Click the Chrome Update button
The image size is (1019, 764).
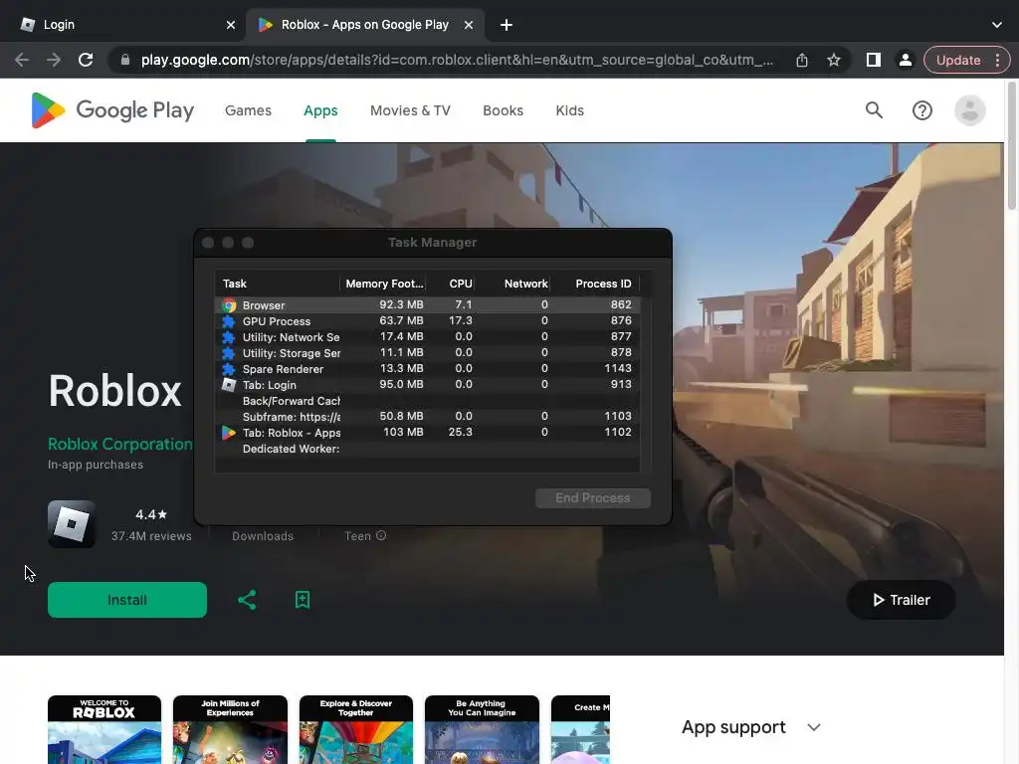tap(958, 61)
